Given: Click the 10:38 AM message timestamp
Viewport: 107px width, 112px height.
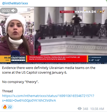Looking at the screenshot, I should [x=97, y=109].
